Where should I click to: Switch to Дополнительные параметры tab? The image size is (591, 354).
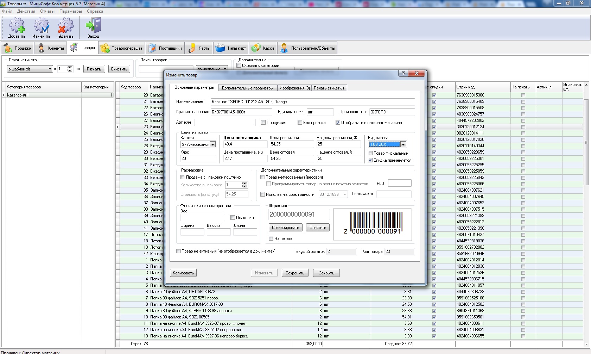[x=247, y=88]
